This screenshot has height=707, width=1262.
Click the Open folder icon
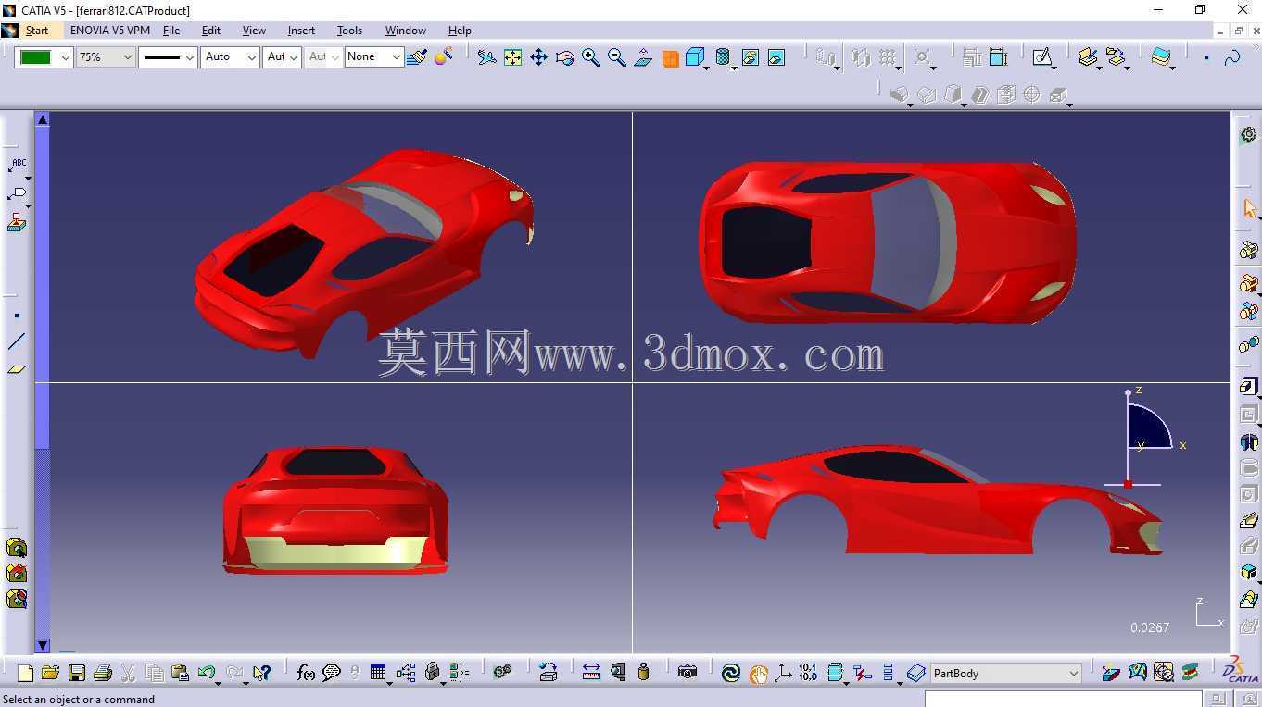point(50,673)
